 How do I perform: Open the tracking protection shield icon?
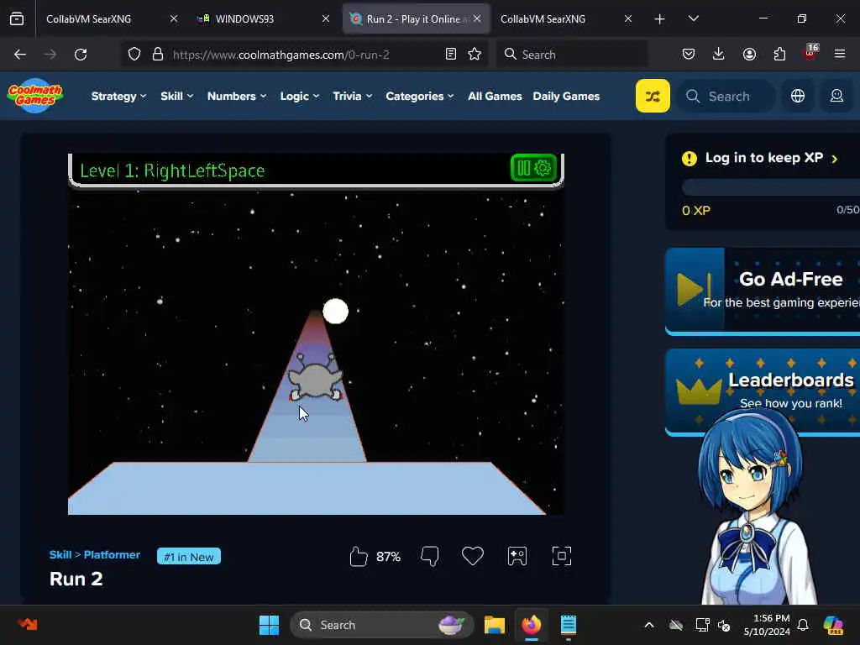click(x=134, y=55)
